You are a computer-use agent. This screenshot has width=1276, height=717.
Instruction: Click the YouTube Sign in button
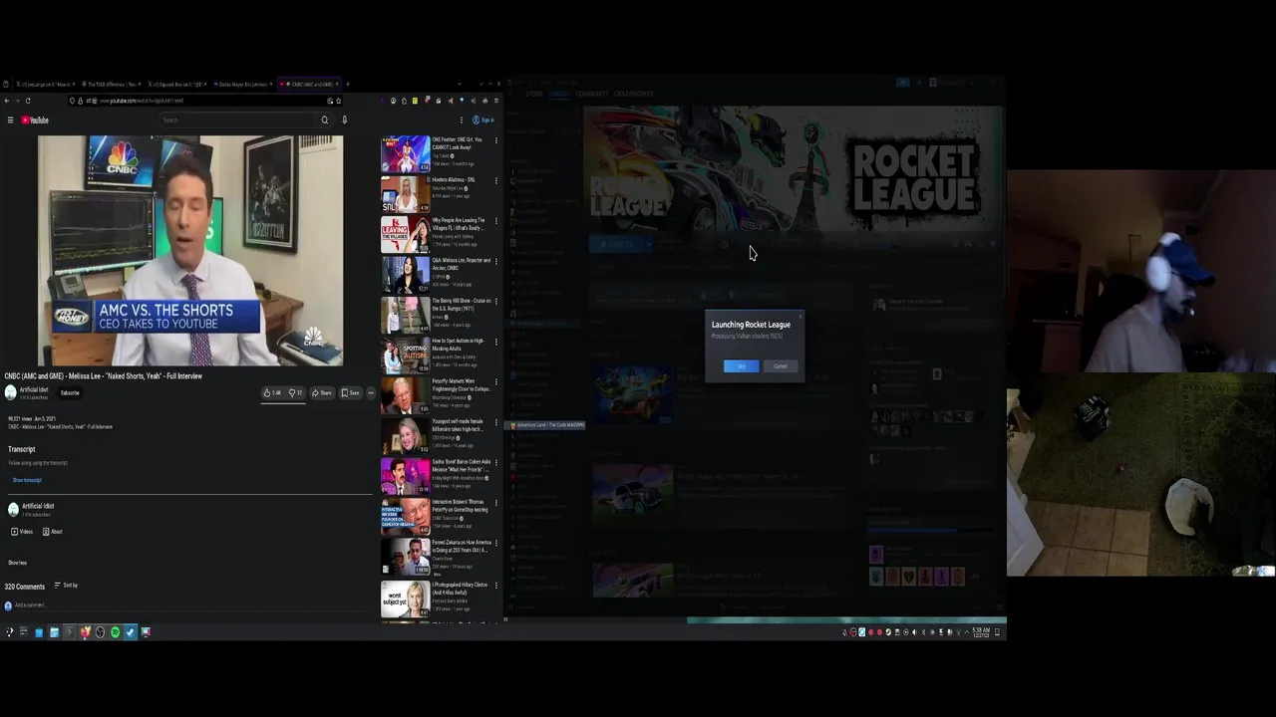click(x=483, y=120)
